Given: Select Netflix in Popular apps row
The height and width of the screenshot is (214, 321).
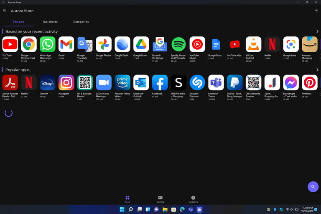Looking at the screenshot, I should click(29, 82).
